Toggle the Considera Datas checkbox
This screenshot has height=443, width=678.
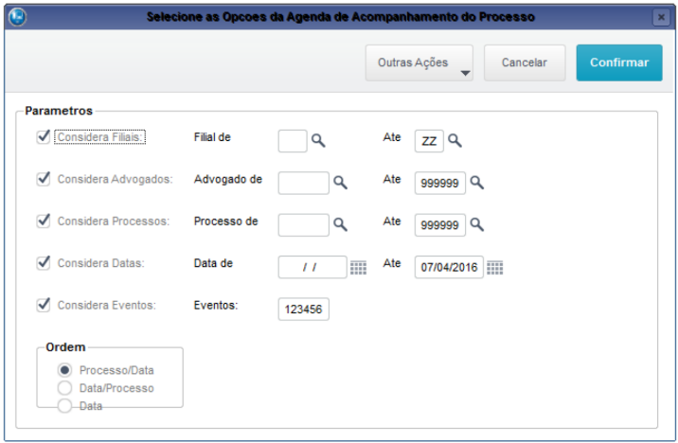43,262
